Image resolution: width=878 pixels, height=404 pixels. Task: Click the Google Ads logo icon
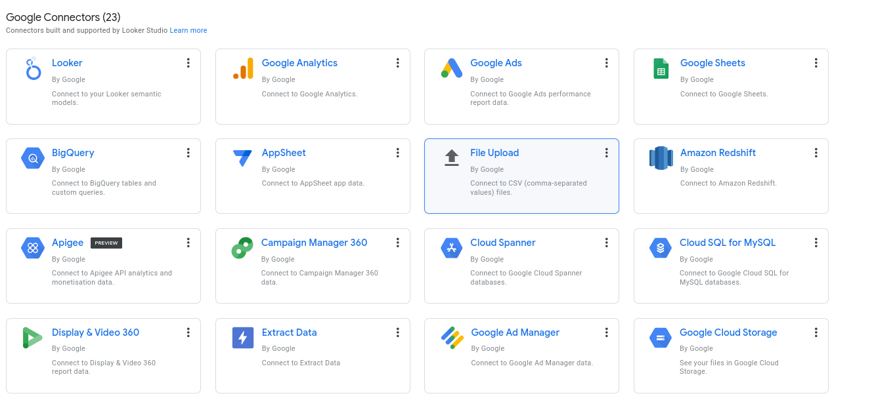(x=451, y=68)
